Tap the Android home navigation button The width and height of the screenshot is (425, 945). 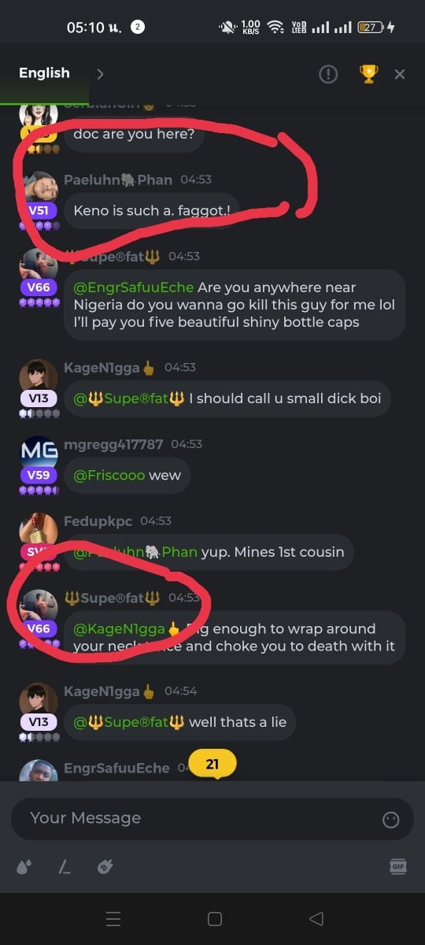[214, 918]
